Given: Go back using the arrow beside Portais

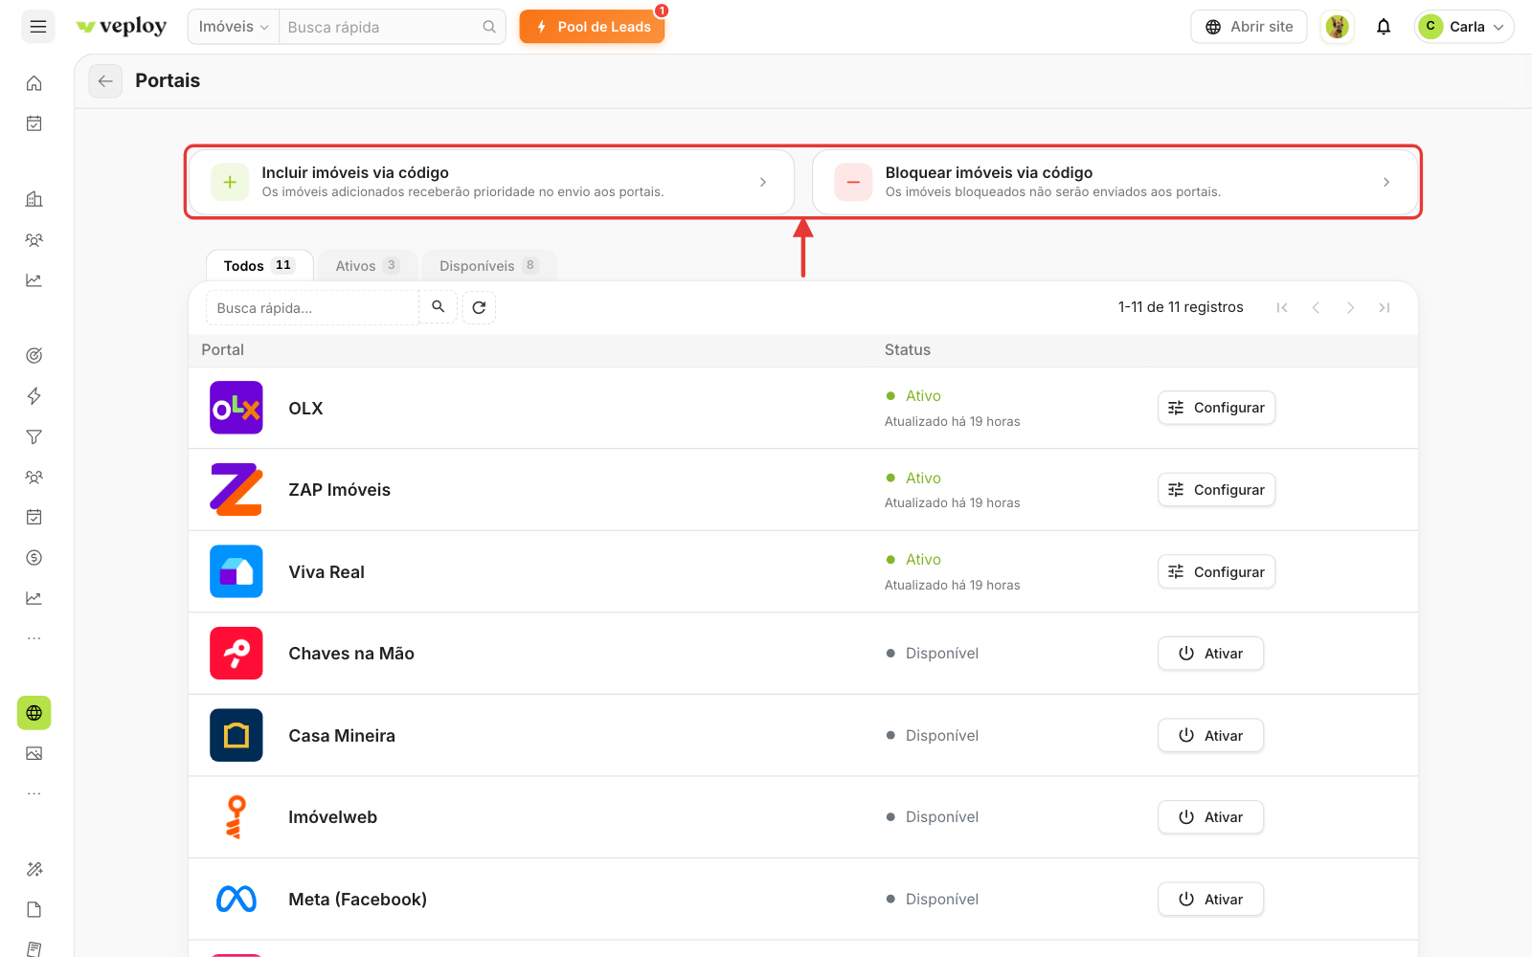Looking at the screenshot, I should pos(105,81).
